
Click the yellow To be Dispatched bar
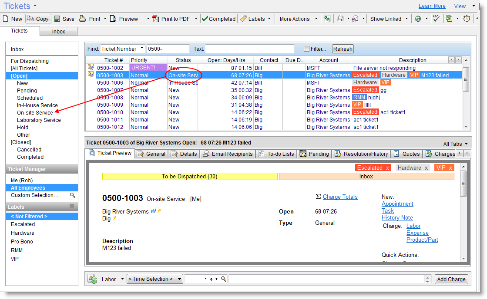(x=189, y=177)
